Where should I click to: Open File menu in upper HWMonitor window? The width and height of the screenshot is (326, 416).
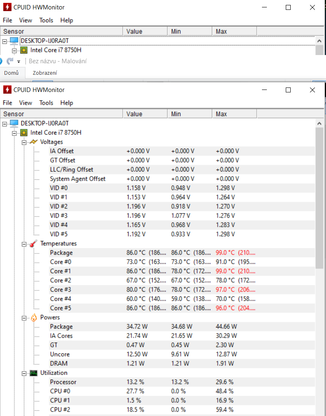pos(7,20)
